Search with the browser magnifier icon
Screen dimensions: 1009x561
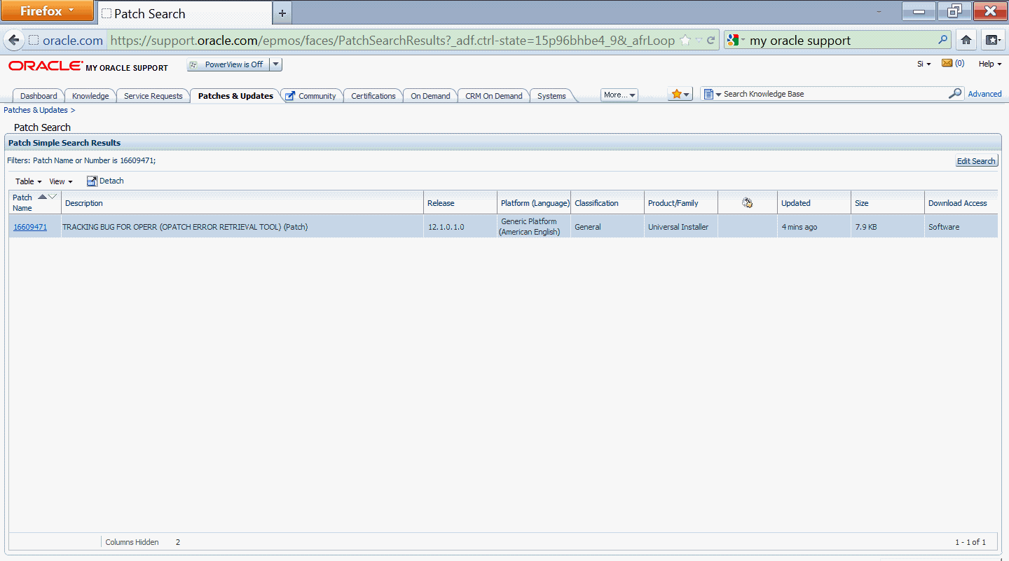point(943,40)
